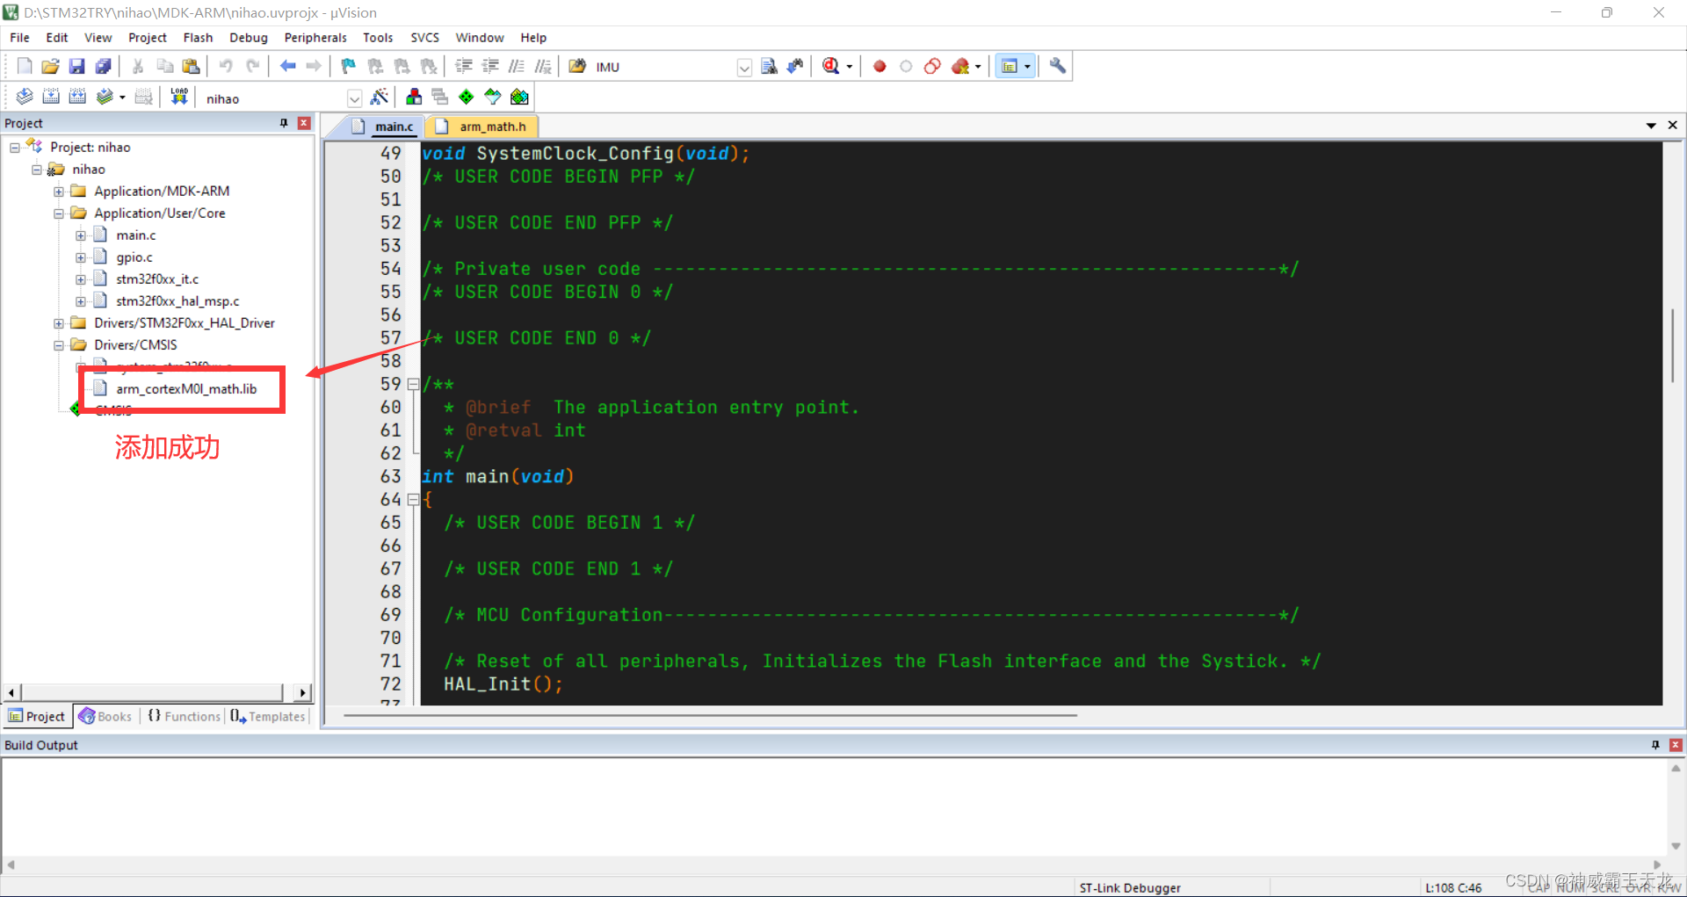This screenshot has width=1687, height=897.
Task: Open the Debug menu
Action: click(x=249, y=37)
